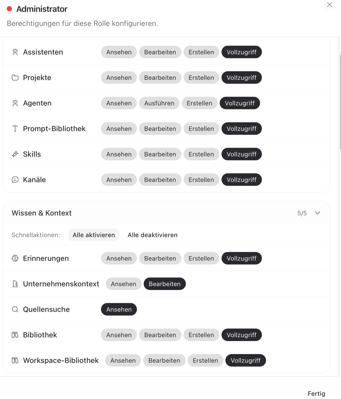Click the Assistenten robot icon
The width and height of the screenshot is (341, 399).
pyautogui.click(x=15, y=52)
